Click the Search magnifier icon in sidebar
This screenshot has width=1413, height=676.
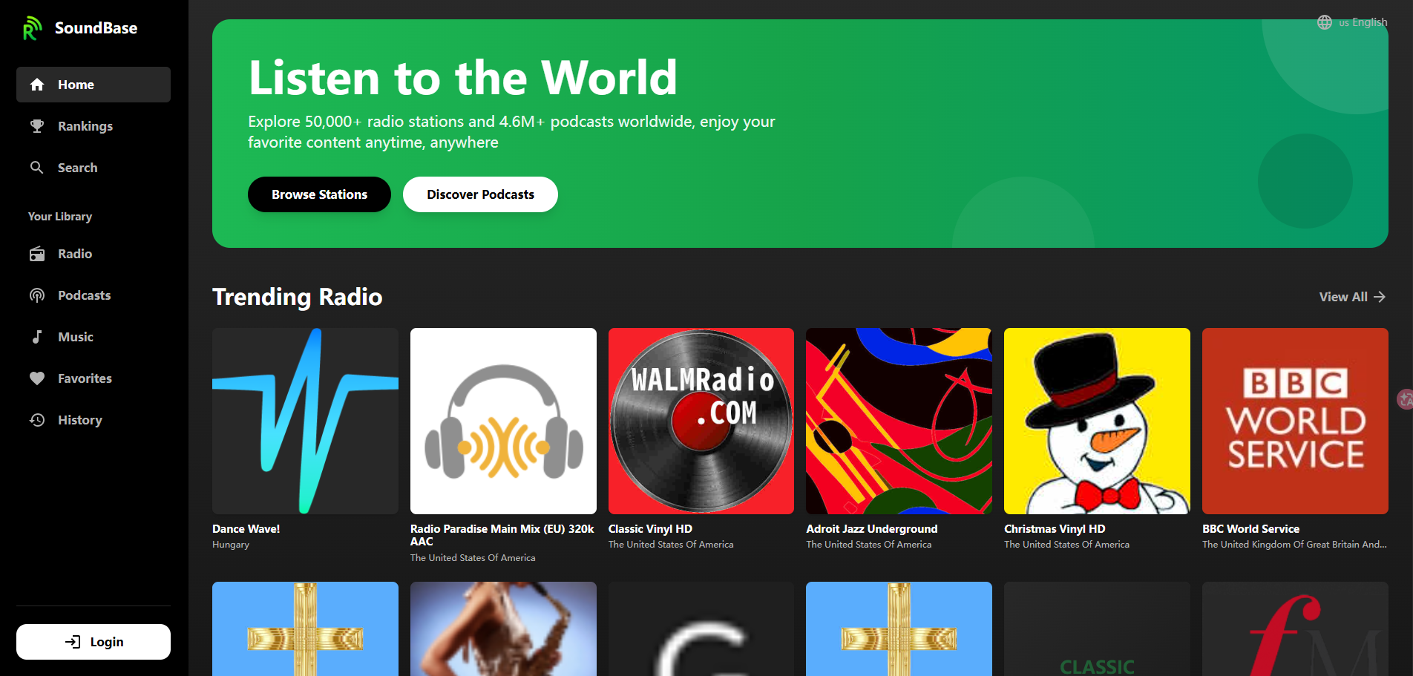coord(36,167)
